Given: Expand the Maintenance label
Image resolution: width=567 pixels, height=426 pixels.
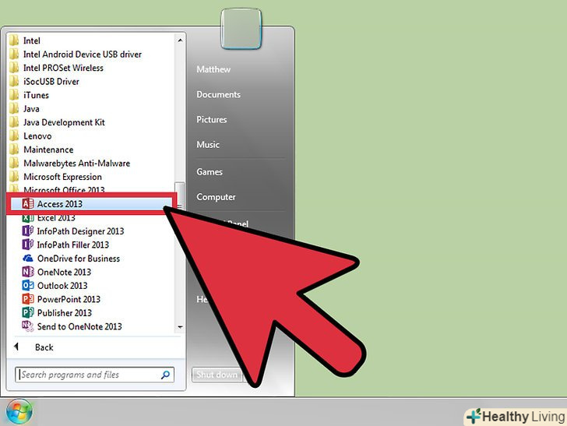Looking at the screenshot, I should click(x=48, y=150).
